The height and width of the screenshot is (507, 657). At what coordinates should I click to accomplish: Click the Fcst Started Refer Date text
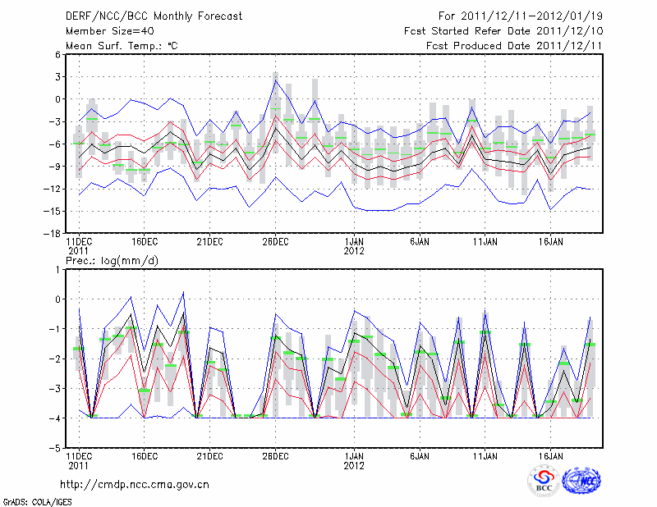click(503, 30)
